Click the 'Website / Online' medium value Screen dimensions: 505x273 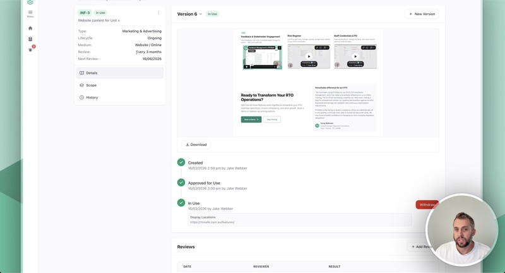(148, 45)
